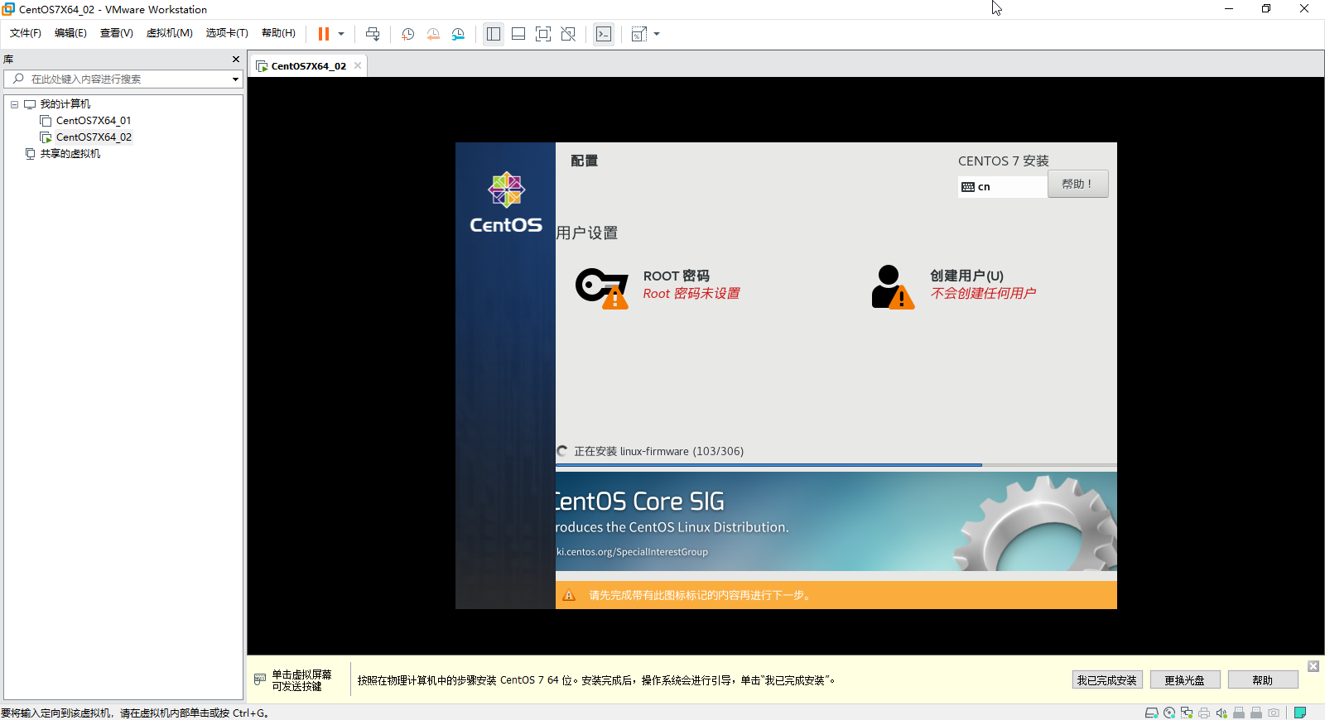1325x720 pixels.
Task: Expand the library search dropdown arrow
Action: coord(235,79)
